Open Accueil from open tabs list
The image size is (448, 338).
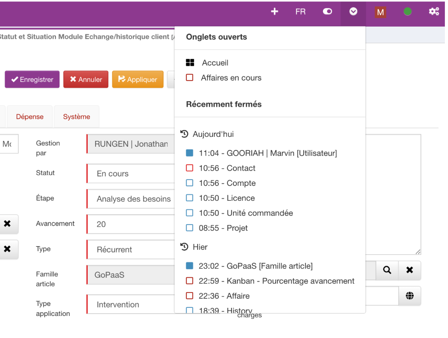pos(215,63)
